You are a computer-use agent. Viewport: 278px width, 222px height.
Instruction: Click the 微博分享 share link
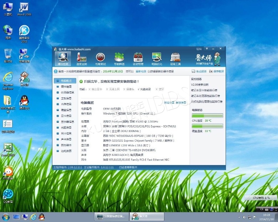169,103
